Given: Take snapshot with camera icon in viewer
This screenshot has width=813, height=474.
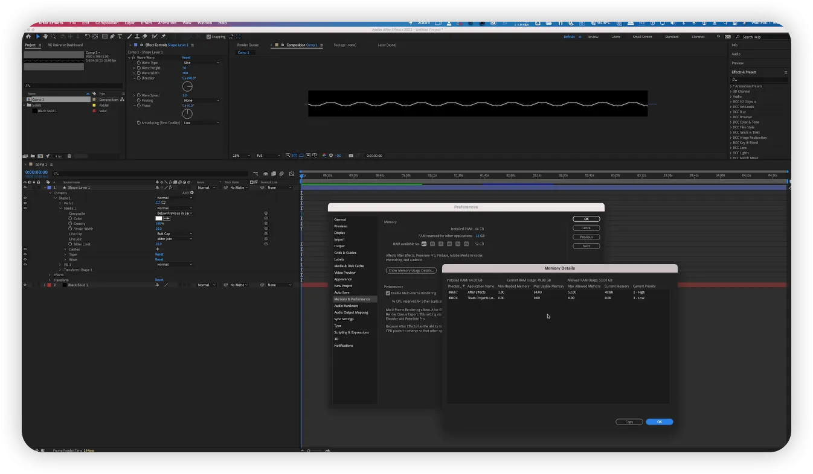Looking at the screenshot, I should tap(351, 156).
